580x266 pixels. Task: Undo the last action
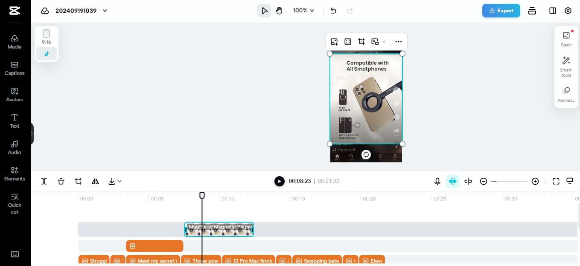pos(333,11)
